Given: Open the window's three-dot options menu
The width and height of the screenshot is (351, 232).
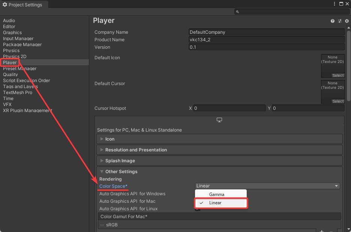Looking at the screenshot, I should (x=334, y=4).
